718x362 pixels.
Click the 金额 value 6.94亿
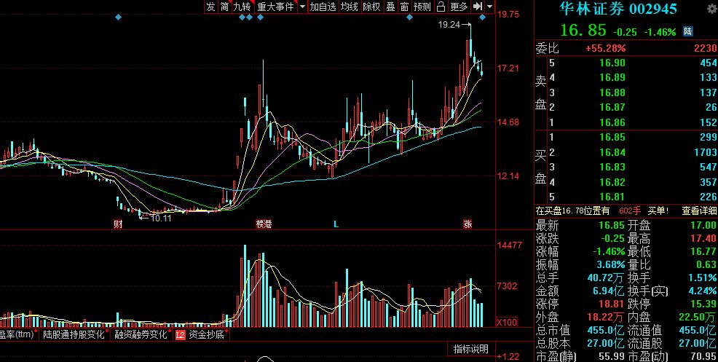[x=609, y=291]
